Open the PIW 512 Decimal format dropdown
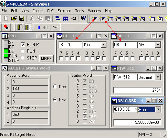167x139 pixels. [x=158, y=77]
